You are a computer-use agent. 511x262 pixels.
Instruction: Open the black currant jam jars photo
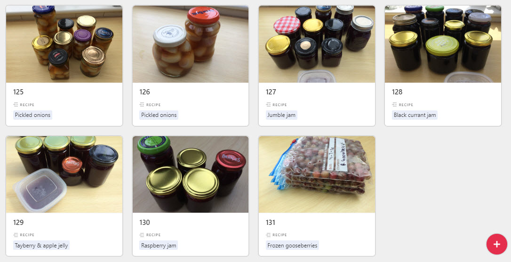tap(443, 44)
